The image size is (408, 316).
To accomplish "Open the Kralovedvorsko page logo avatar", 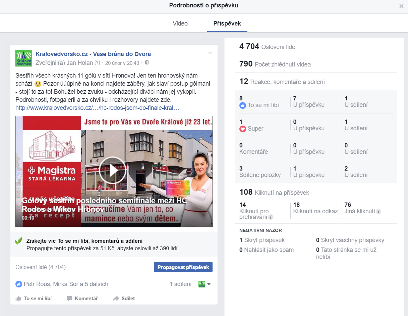I will point(24,58).
